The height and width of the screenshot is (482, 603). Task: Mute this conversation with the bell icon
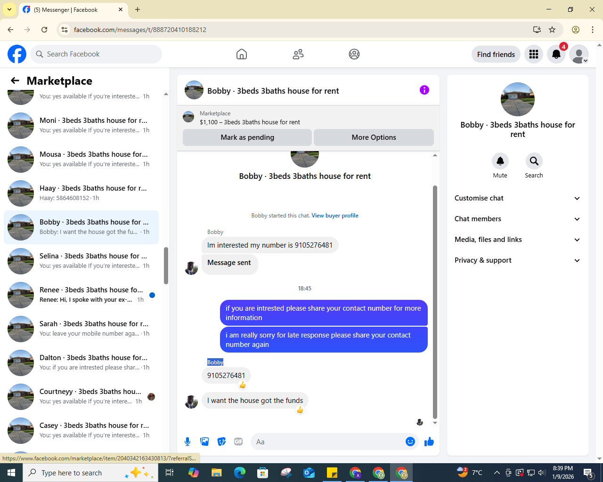point(500,161)
